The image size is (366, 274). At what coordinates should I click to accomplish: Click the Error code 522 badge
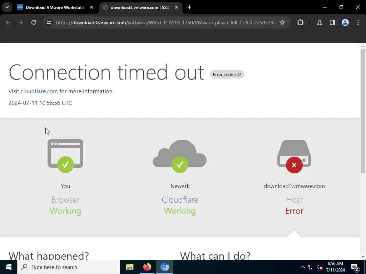click(227, 75)
